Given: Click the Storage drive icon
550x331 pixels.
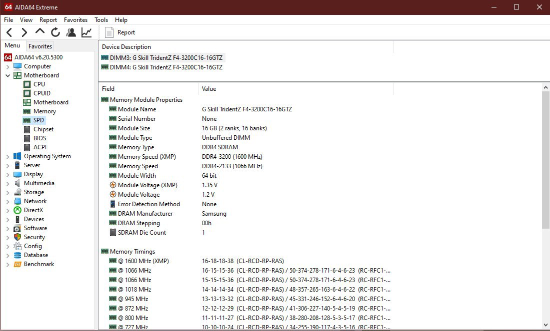Looking at the screenshot, I should point(17,192).
